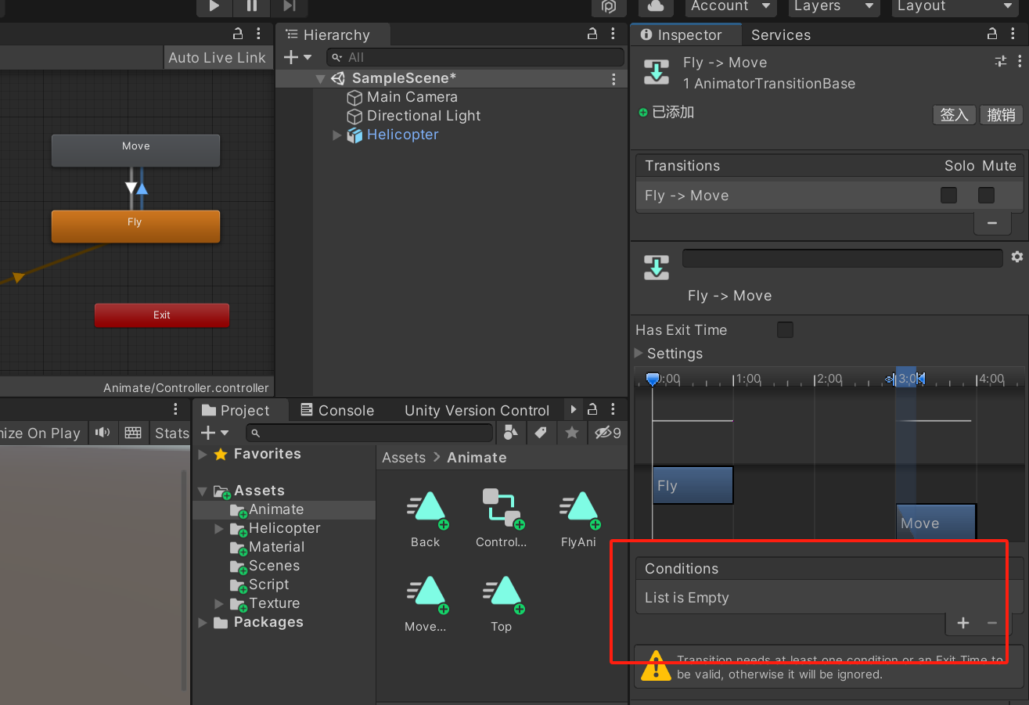Collapse the Settings section of the transition

click(x=639, y=353)
